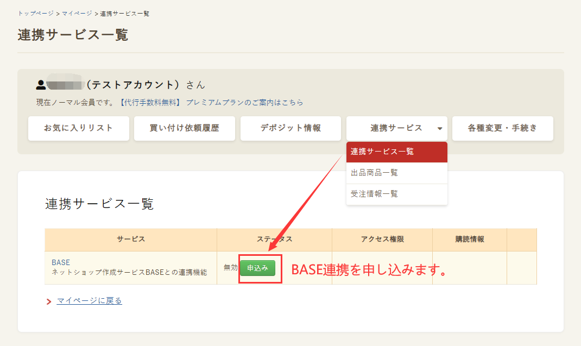Screen dimensions: 581x346
Task: Open the 各種変更・手続き page
Action: tap(502, 128)
